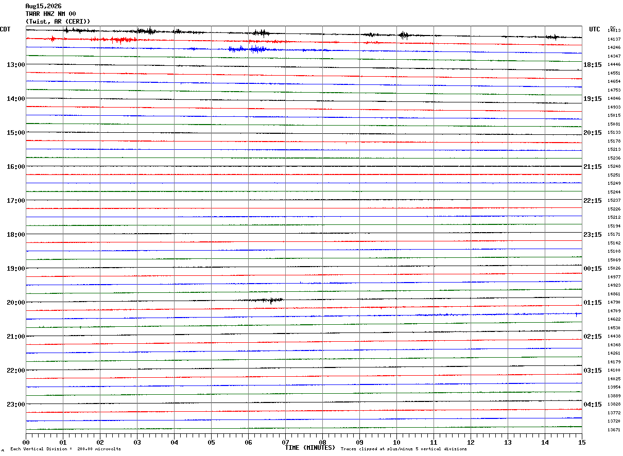The image size is (623, 456).
Task: Click the TIME (MINUTES) axis label
Action: click(310, 448)
